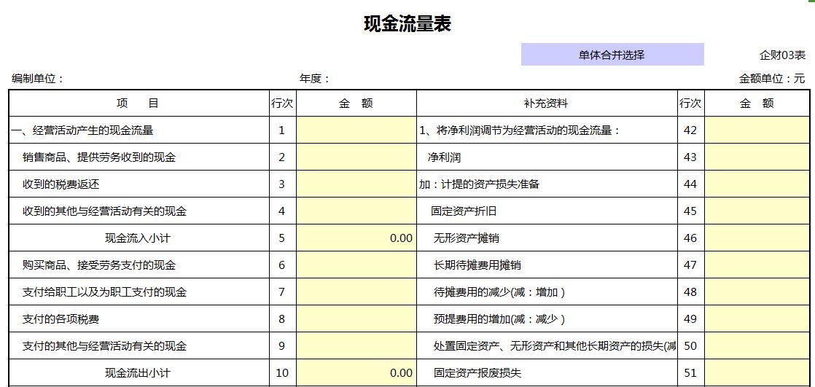Image resolution: width=815 pixels, height=387 pixels.
Task: Click amount cell for 固定资产折旧
Action: coord(757,211)
